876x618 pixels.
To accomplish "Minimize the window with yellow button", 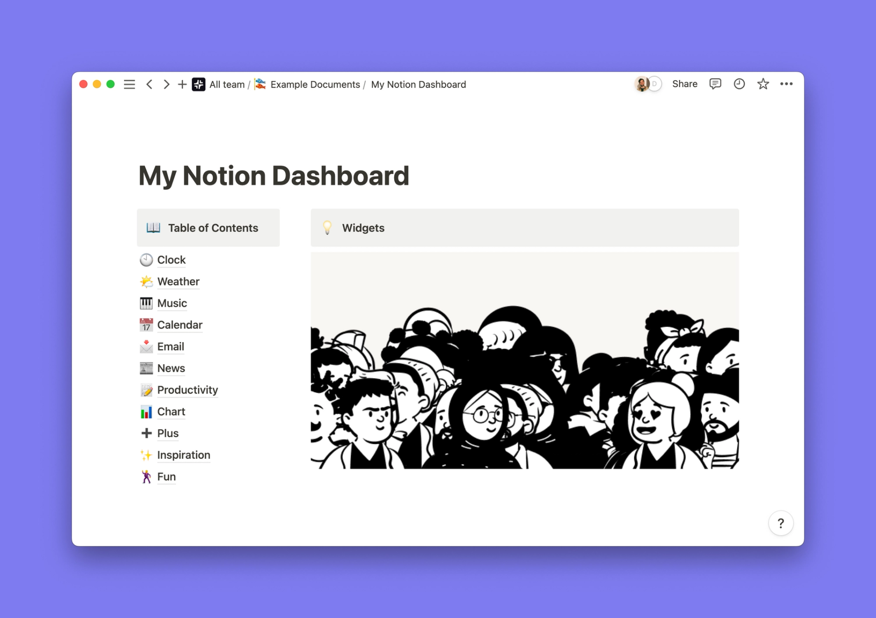I will 97,84.
